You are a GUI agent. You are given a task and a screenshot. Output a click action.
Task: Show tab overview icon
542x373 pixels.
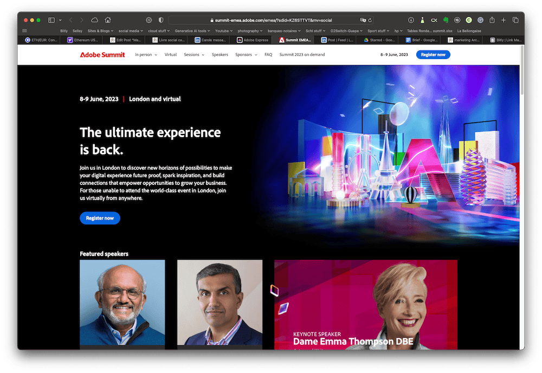[515, 20]
